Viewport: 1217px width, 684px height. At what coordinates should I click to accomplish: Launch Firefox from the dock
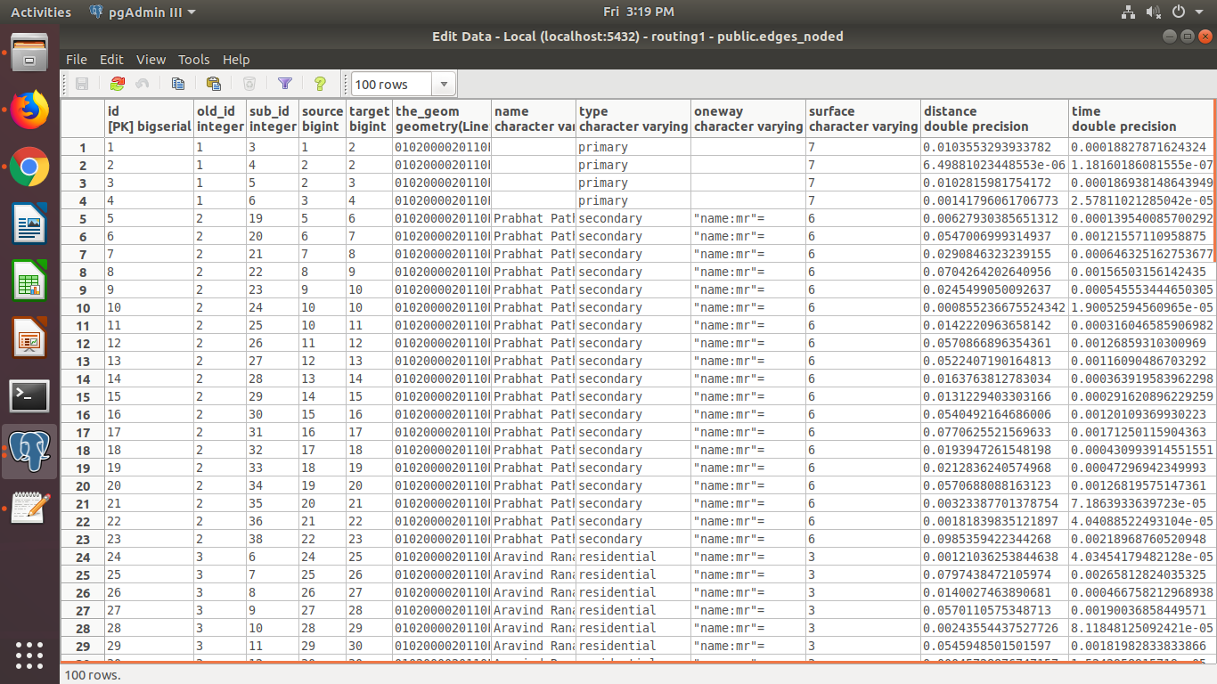29,110
